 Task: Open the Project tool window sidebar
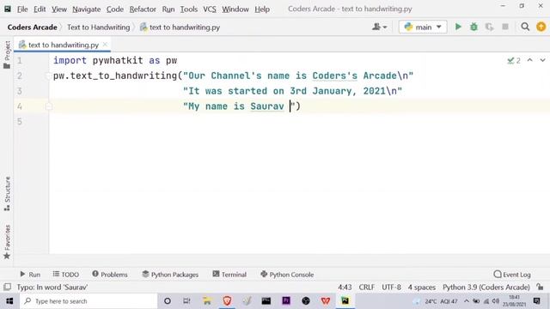point(7,54)
